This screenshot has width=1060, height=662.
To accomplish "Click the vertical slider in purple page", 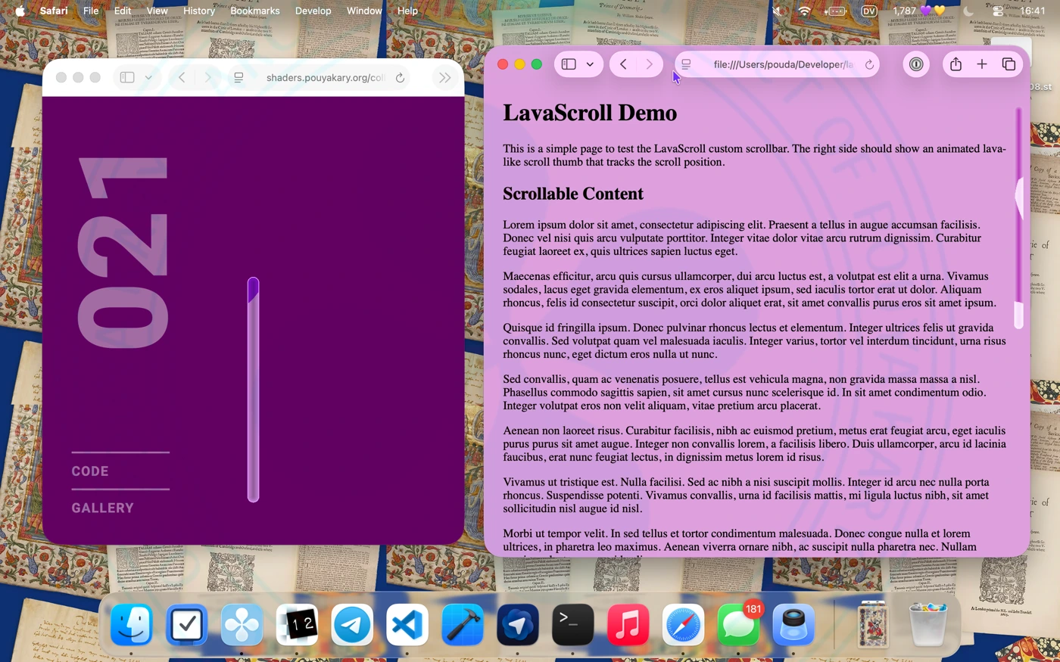I will 253,390.
